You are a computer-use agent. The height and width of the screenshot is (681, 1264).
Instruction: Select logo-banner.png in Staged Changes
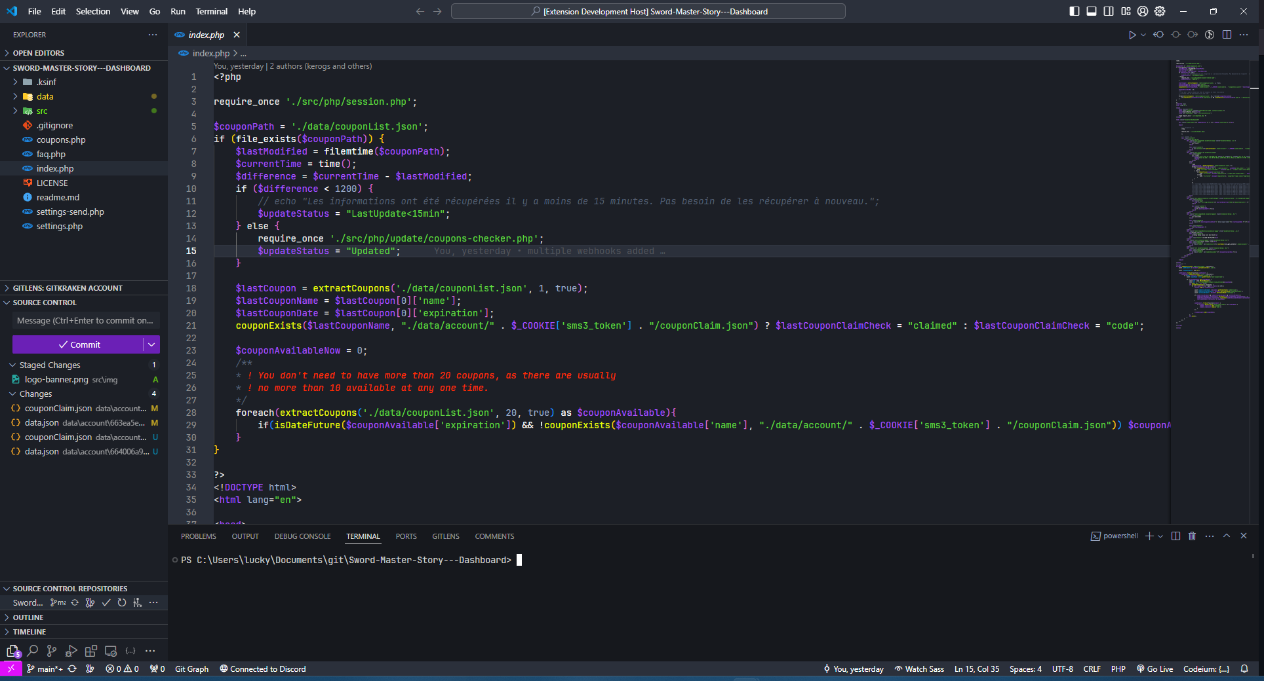pyautogui.click(x=84, y=379)
